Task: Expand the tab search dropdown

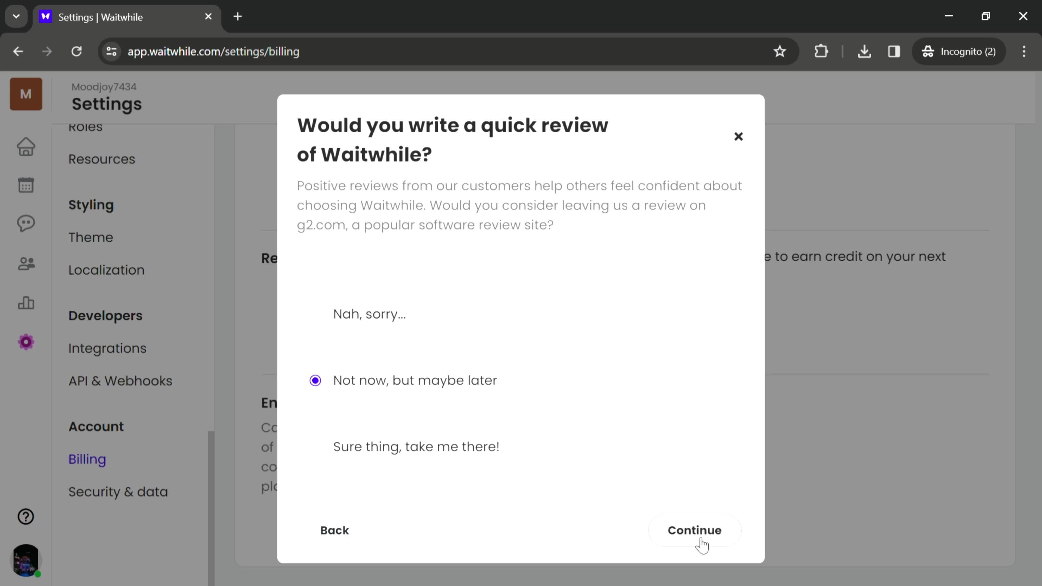Action: (16, 17)
